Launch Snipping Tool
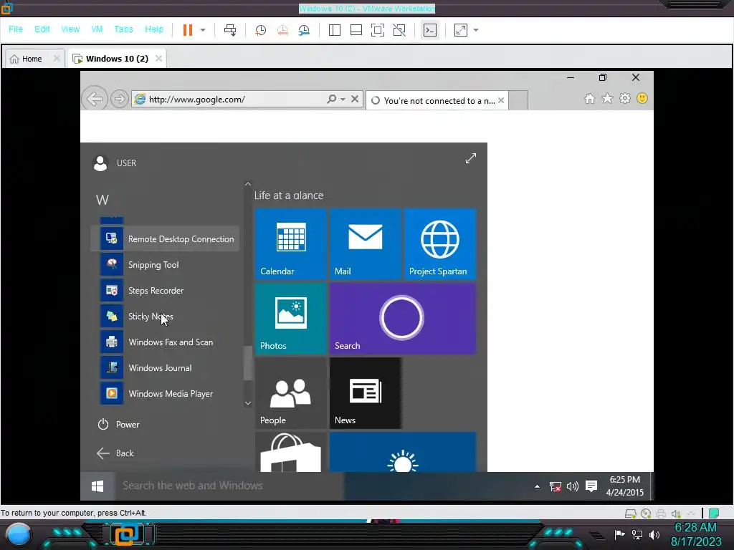 click(x=165, y=265)
